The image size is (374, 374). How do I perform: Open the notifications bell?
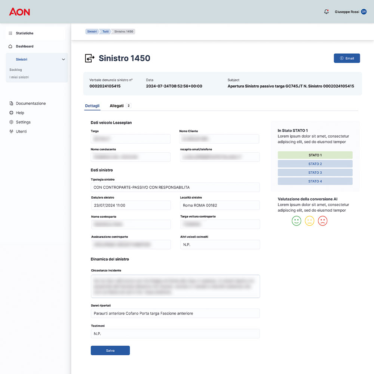tap(326, 12)
